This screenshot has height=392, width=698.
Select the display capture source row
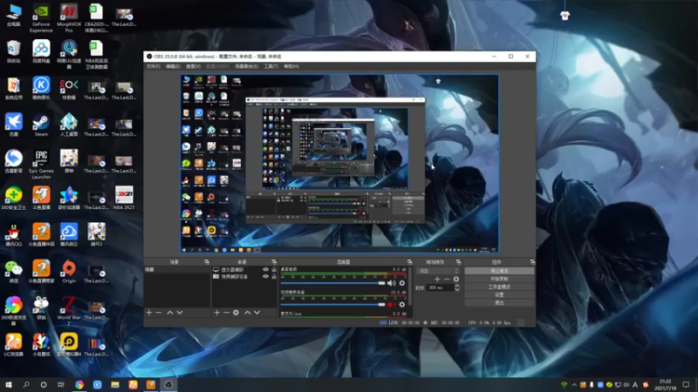244,269
